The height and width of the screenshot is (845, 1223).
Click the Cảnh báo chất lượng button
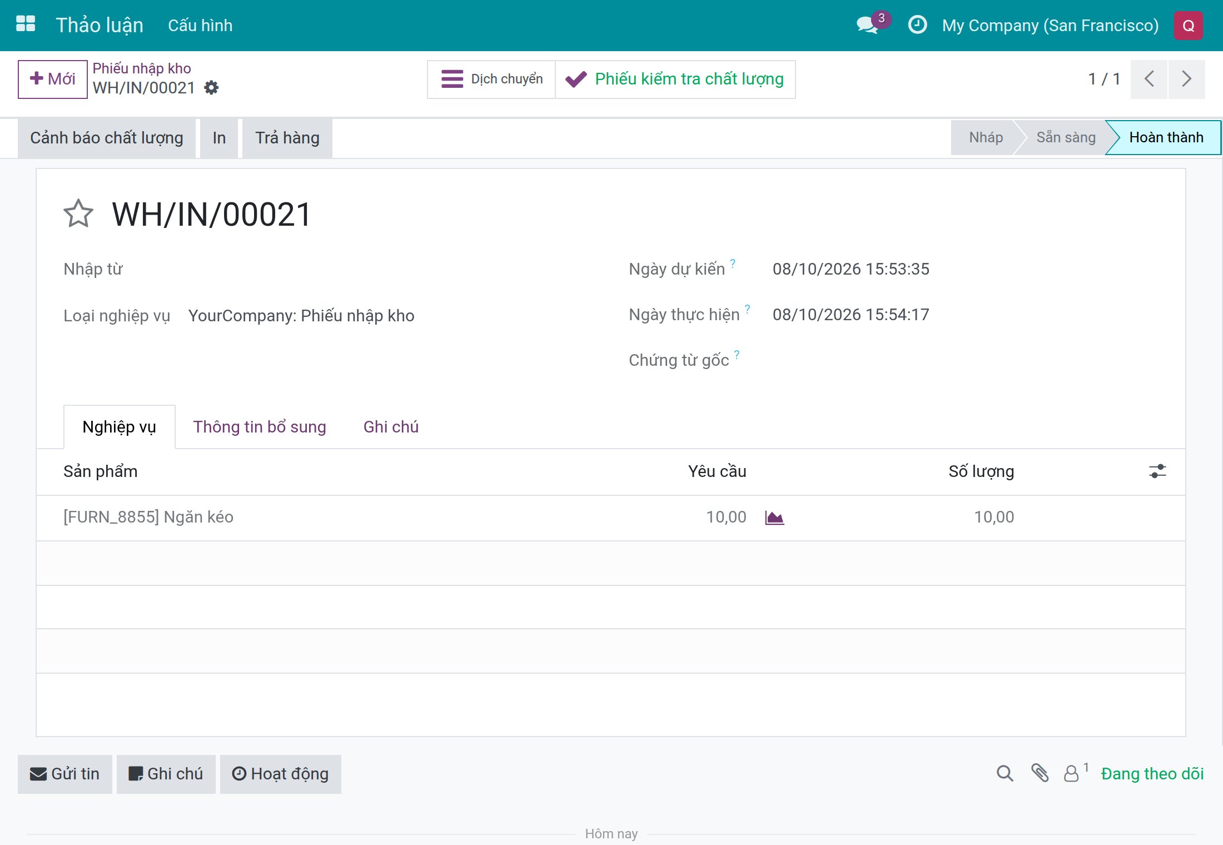click(x=107, y=138)
